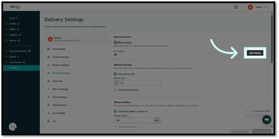
Task: Click the Store Details icon in settings list
Action: click(x=49, y=49)
